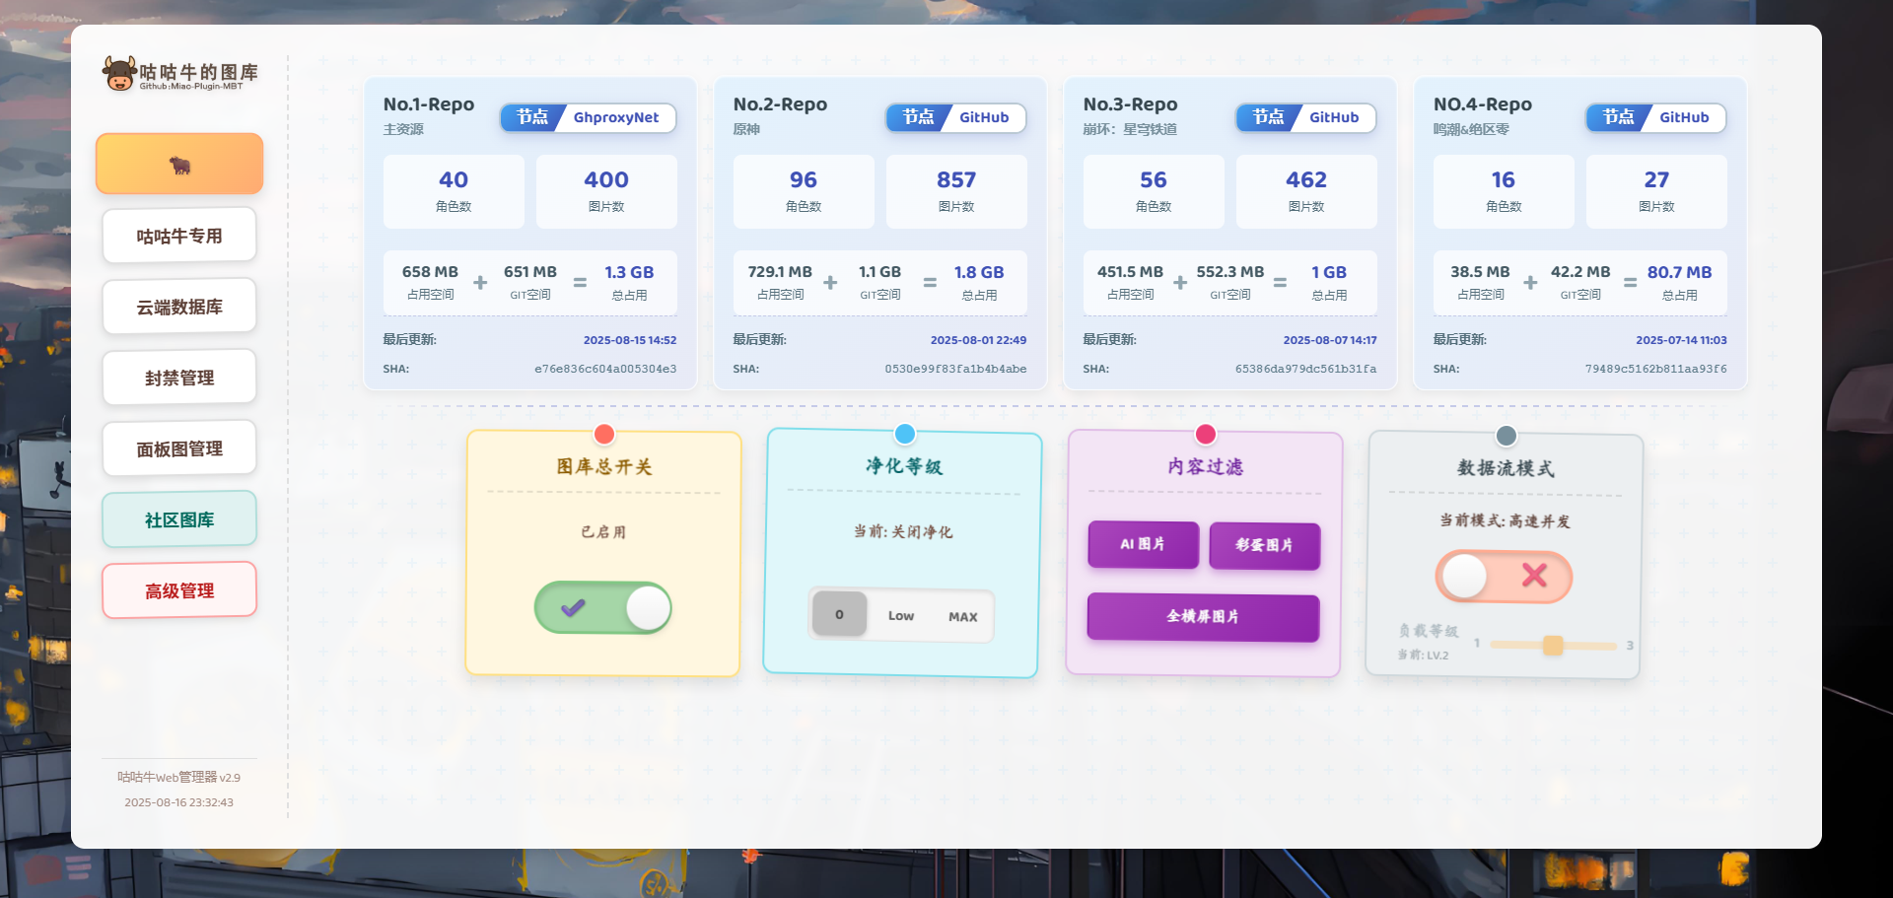Set purification level to Low
Image resolution: width=1893 pixels, height=898 pixels.
(x=901, y=616)
